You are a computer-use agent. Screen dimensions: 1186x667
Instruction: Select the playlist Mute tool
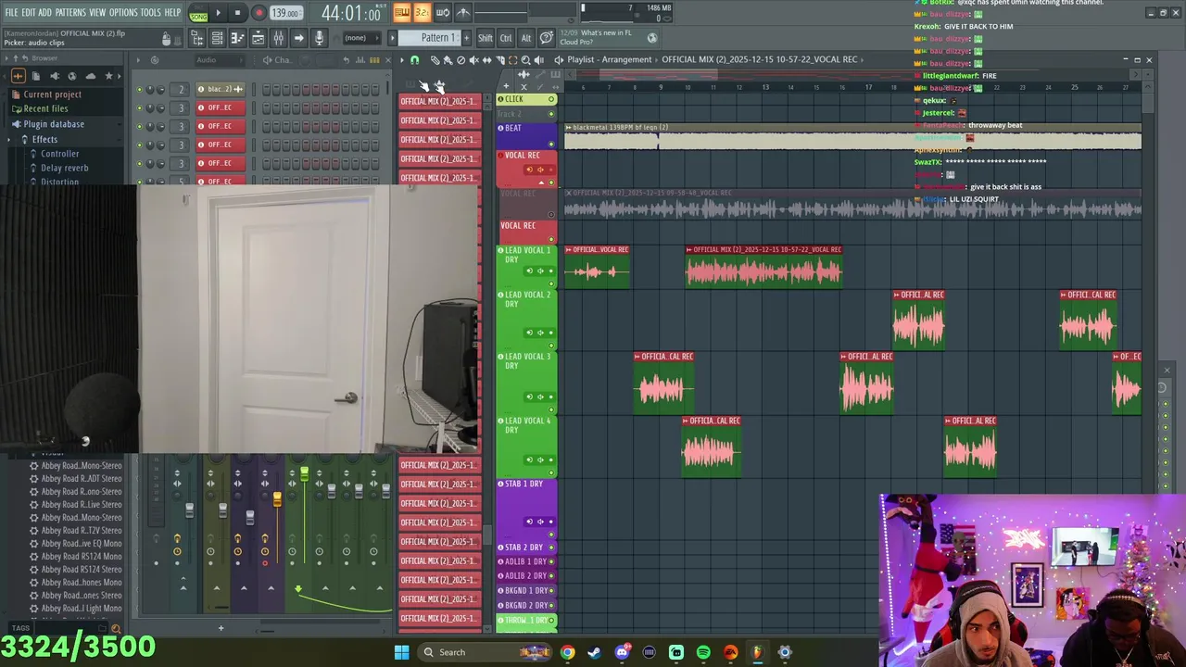(x=473, y=59)
